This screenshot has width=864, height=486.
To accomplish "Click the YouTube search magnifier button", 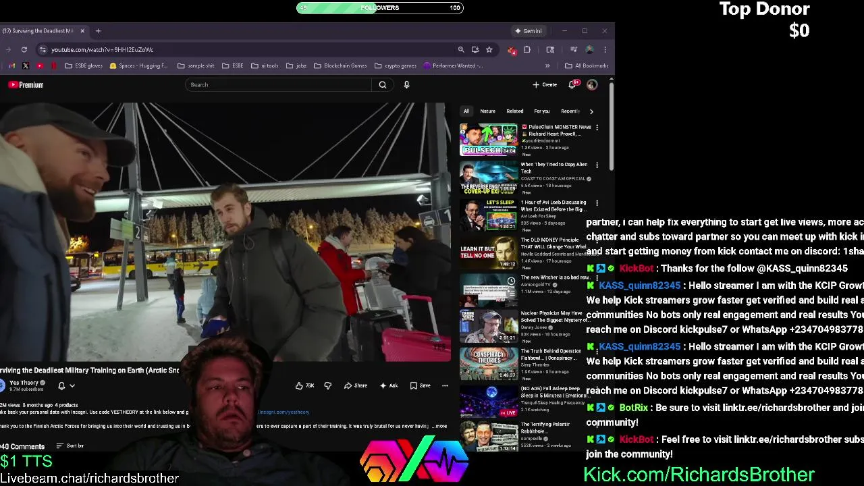I will point(383,85).
